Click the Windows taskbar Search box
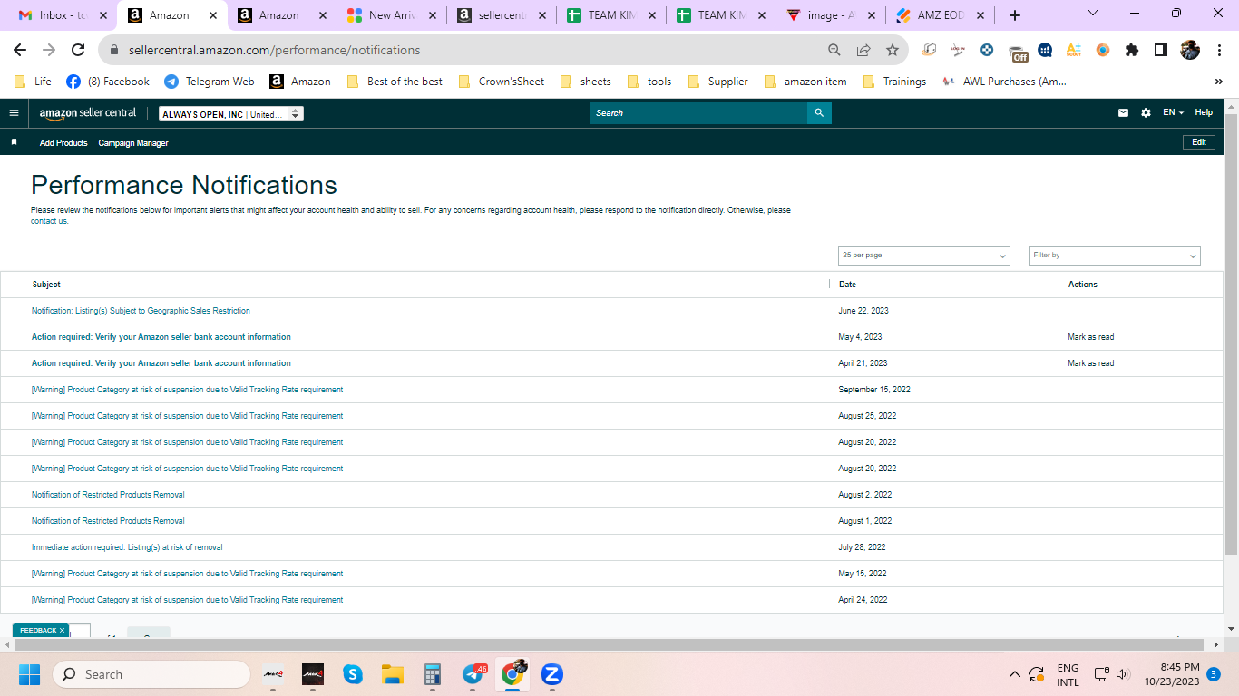 tap(151, 674)
